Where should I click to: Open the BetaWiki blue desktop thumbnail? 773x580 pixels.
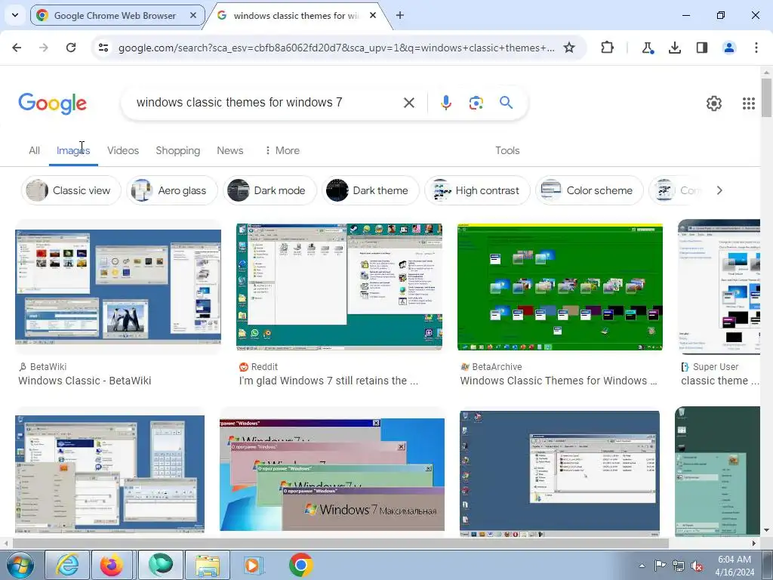coord(119,286)
